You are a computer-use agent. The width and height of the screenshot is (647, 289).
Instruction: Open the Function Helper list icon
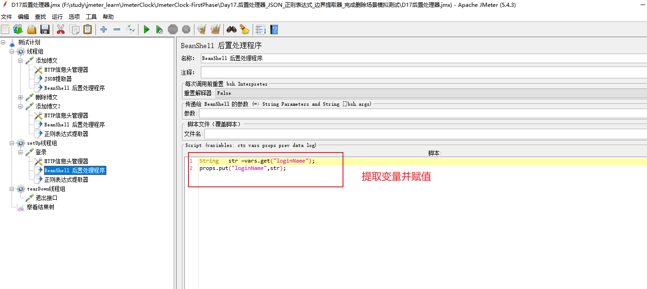(x=260, y=30)
